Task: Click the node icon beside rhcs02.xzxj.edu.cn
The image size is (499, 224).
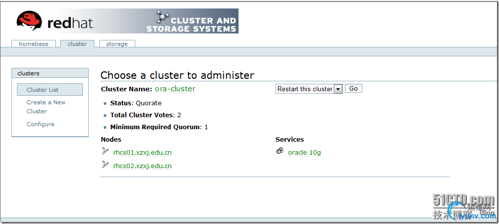Action: [105, 165]
